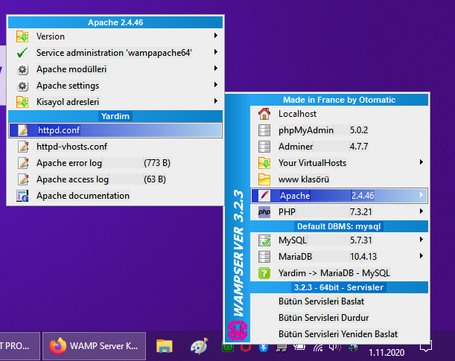Expand the Version submenu arrow
455x361 pixels.
click(x=216, y=36)
